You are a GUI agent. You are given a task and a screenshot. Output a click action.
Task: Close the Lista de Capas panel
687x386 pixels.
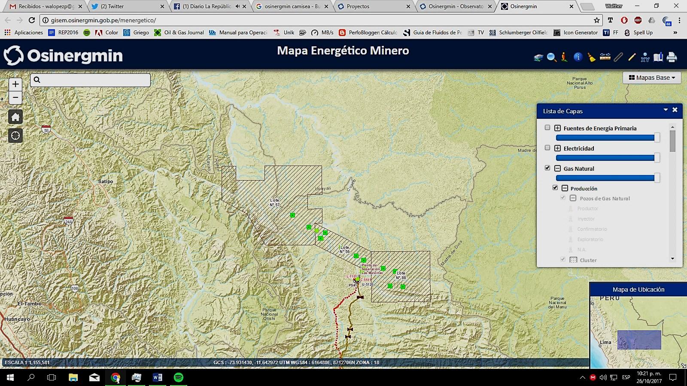[x=675, y=110]
